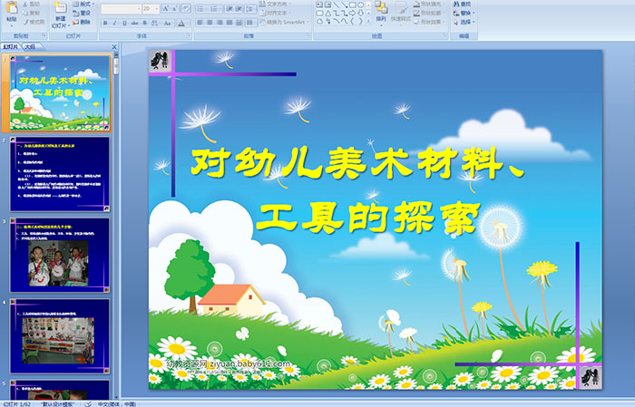This screenshot has height=407, width=635.
Task: Click Convert to SmartArt
Action: coord(285,22)
